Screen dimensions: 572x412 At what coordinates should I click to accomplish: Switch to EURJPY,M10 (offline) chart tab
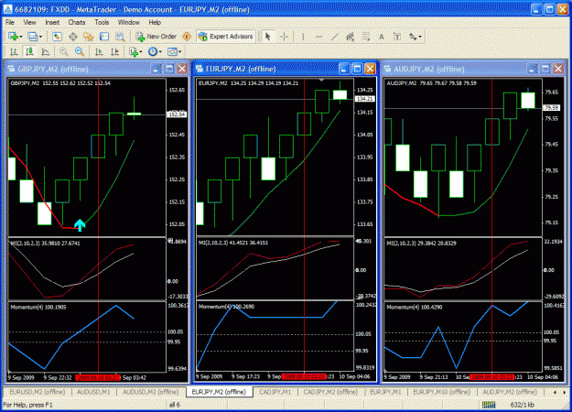[x=441, y=392]
